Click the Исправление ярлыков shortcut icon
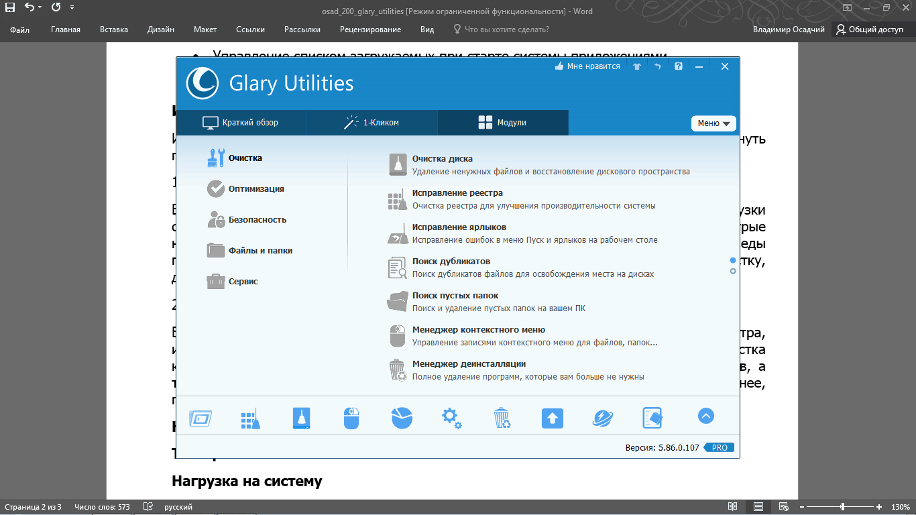 click(398, 233)
